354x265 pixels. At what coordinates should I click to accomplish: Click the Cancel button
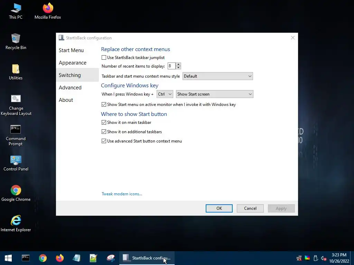point(250,208)
